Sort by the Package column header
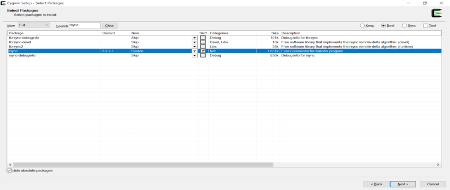This screenshot has width=450, height=190. [54, 33]
